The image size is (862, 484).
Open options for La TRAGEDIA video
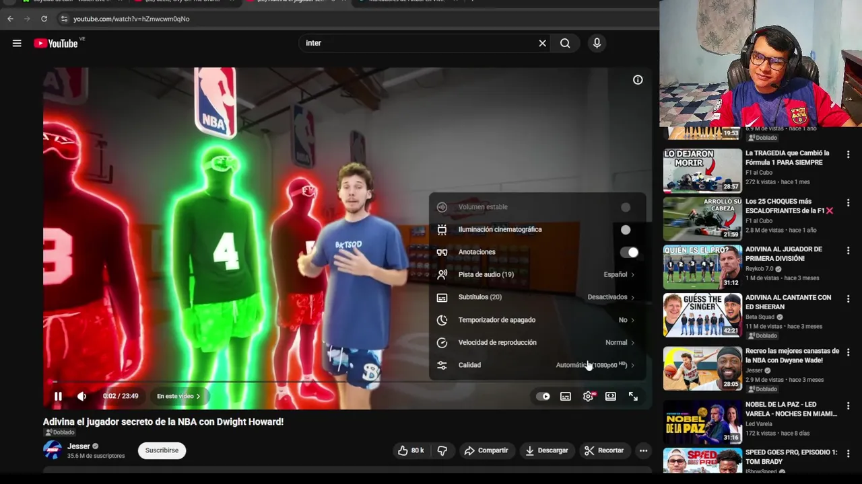(x=848, y=155)
